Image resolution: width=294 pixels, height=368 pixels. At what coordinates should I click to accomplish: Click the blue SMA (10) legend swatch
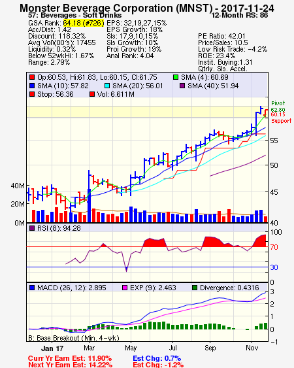pyautogui.click(x=32, y=86)
